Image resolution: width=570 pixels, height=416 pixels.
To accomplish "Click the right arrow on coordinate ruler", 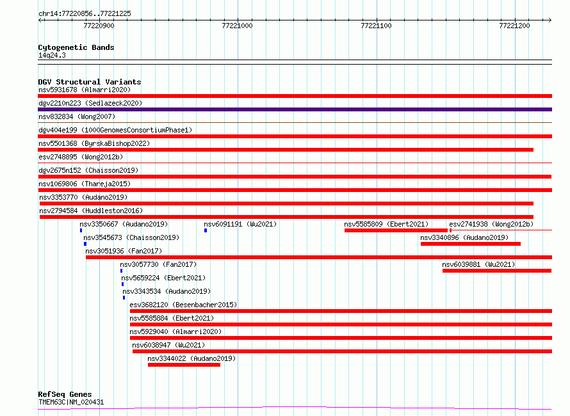I will [x=550, y=20].
